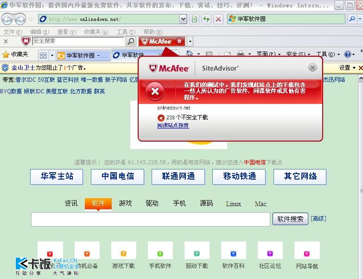363x279 pixels.
Task: Click the 其它网络 button
Action: click(300, 176)
